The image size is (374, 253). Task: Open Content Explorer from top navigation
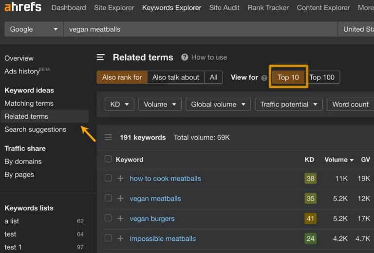coord(323,8)
